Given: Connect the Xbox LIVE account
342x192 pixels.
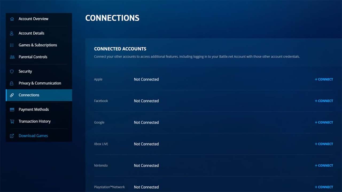Looking at the screenshot, I should point(324,144).
